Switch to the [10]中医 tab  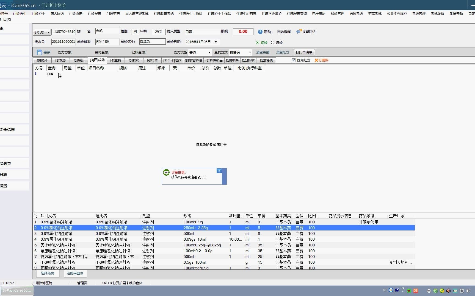[x=232, y=61]
